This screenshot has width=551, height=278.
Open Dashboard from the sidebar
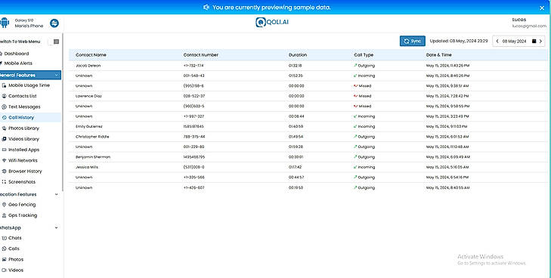(17, 54)
